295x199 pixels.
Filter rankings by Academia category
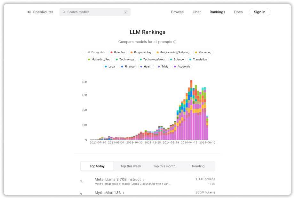[182, 67]
